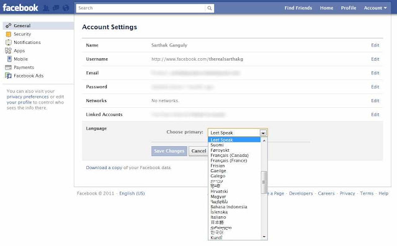Click the Notifications sidebar icon
This screenshot has height=246, width=397.
(x=8, y=42)
